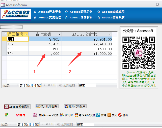Click the 600 amount cell
This screenshot has height=128, width=162.
click(45, 49)
